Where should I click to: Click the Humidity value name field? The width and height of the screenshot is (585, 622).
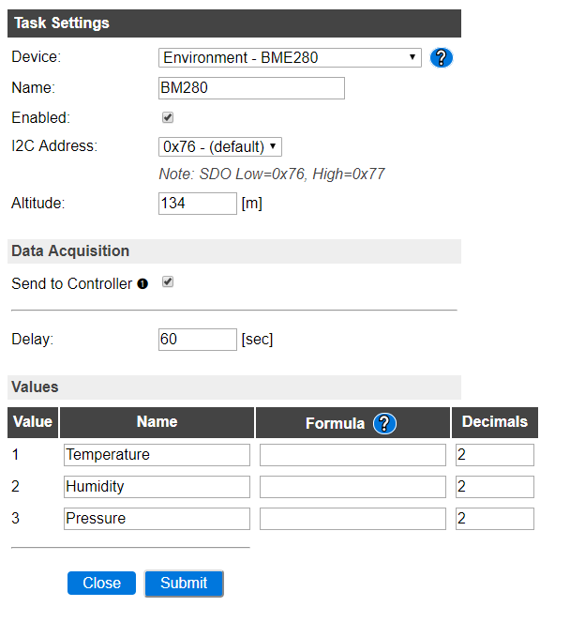157,487
